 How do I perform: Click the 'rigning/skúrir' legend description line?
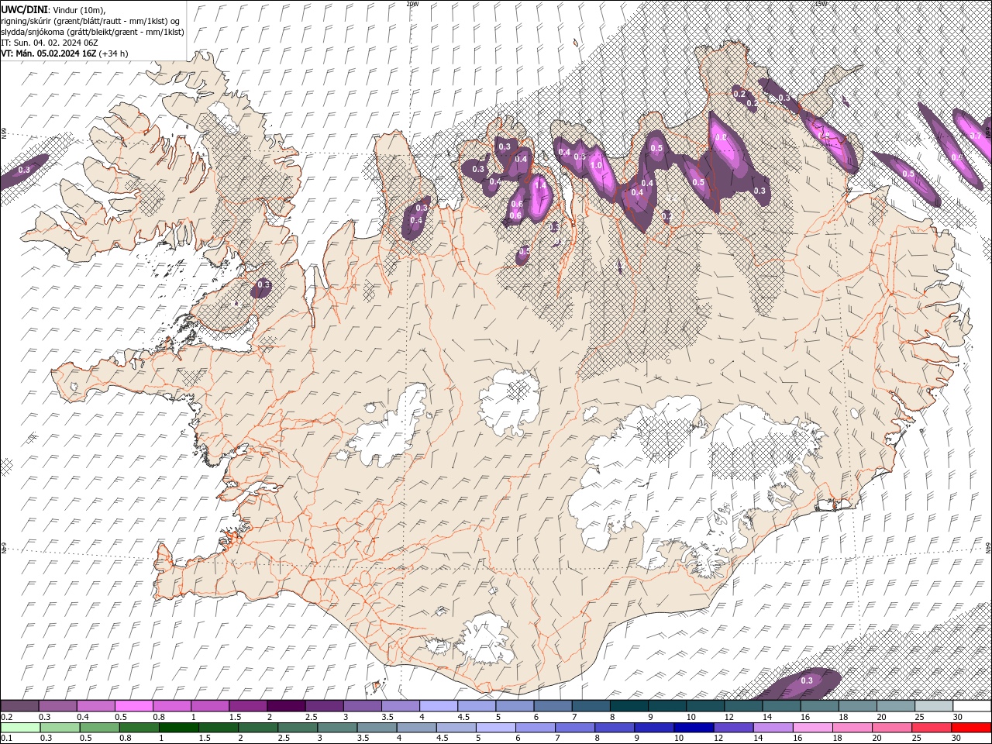[91, 21]
